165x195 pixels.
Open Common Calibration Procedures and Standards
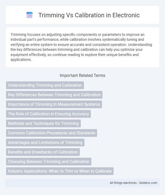52,133
